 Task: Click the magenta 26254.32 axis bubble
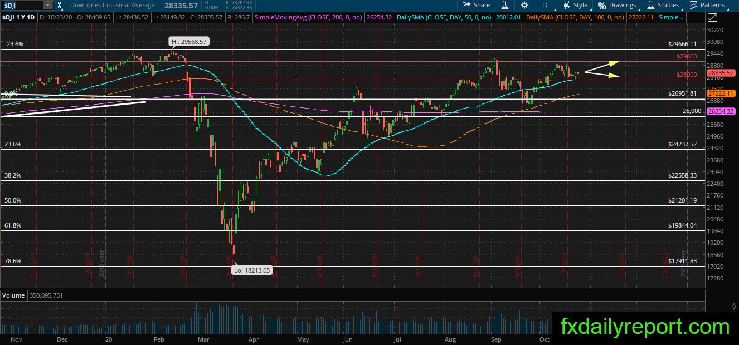point(720,111)
